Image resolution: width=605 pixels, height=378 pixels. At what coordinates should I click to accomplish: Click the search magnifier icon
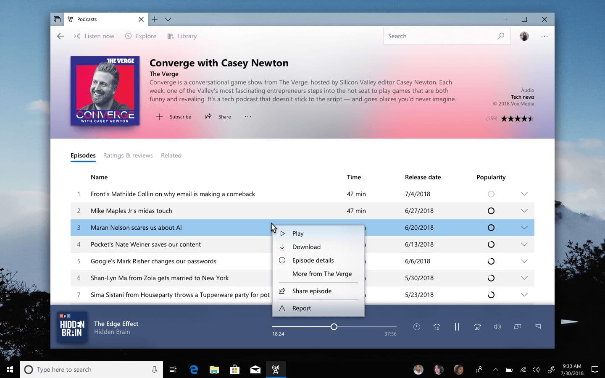point(501,36)
